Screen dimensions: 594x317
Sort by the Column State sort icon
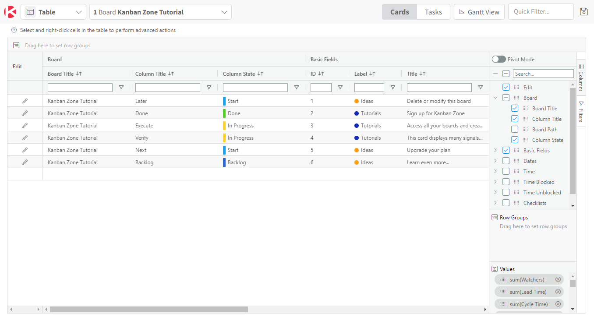tap(260, 74)
